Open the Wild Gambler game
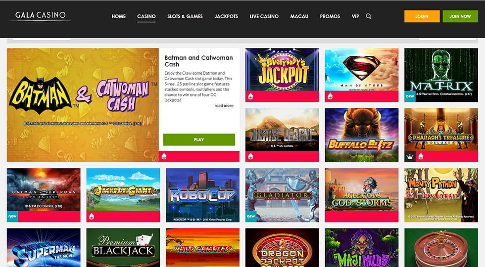This screenshot has height=267, width=485. tap(202, 248)
